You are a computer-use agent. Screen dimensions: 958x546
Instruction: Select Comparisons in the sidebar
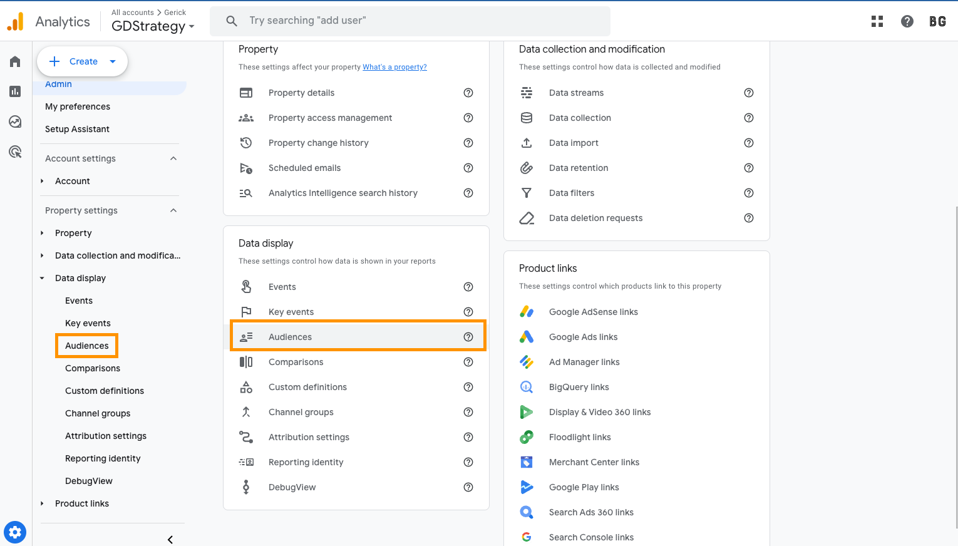pyautogui.click(x=93, y=368)
